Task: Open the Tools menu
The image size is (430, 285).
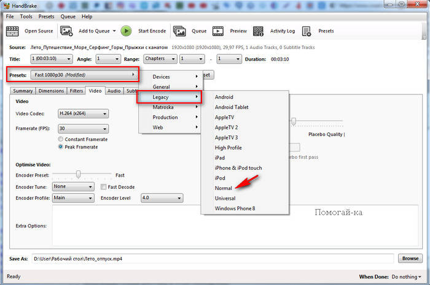Action: pyautogui.click(x=26, y=17)
